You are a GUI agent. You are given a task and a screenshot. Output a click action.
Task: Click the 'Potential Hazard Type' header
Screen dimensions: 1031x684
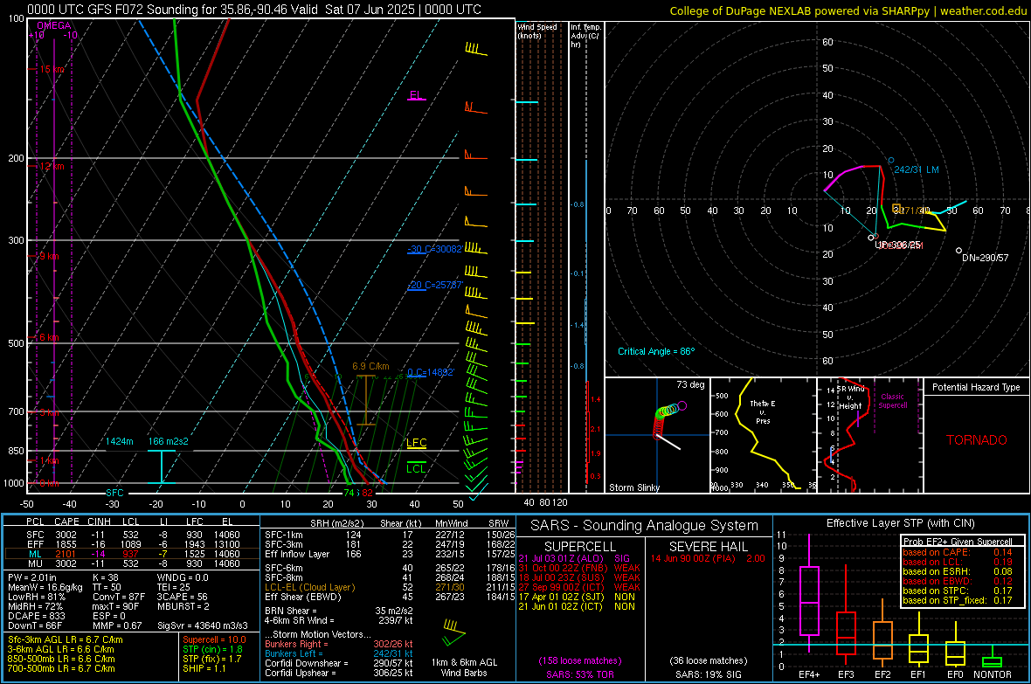[x=976, y=387]
